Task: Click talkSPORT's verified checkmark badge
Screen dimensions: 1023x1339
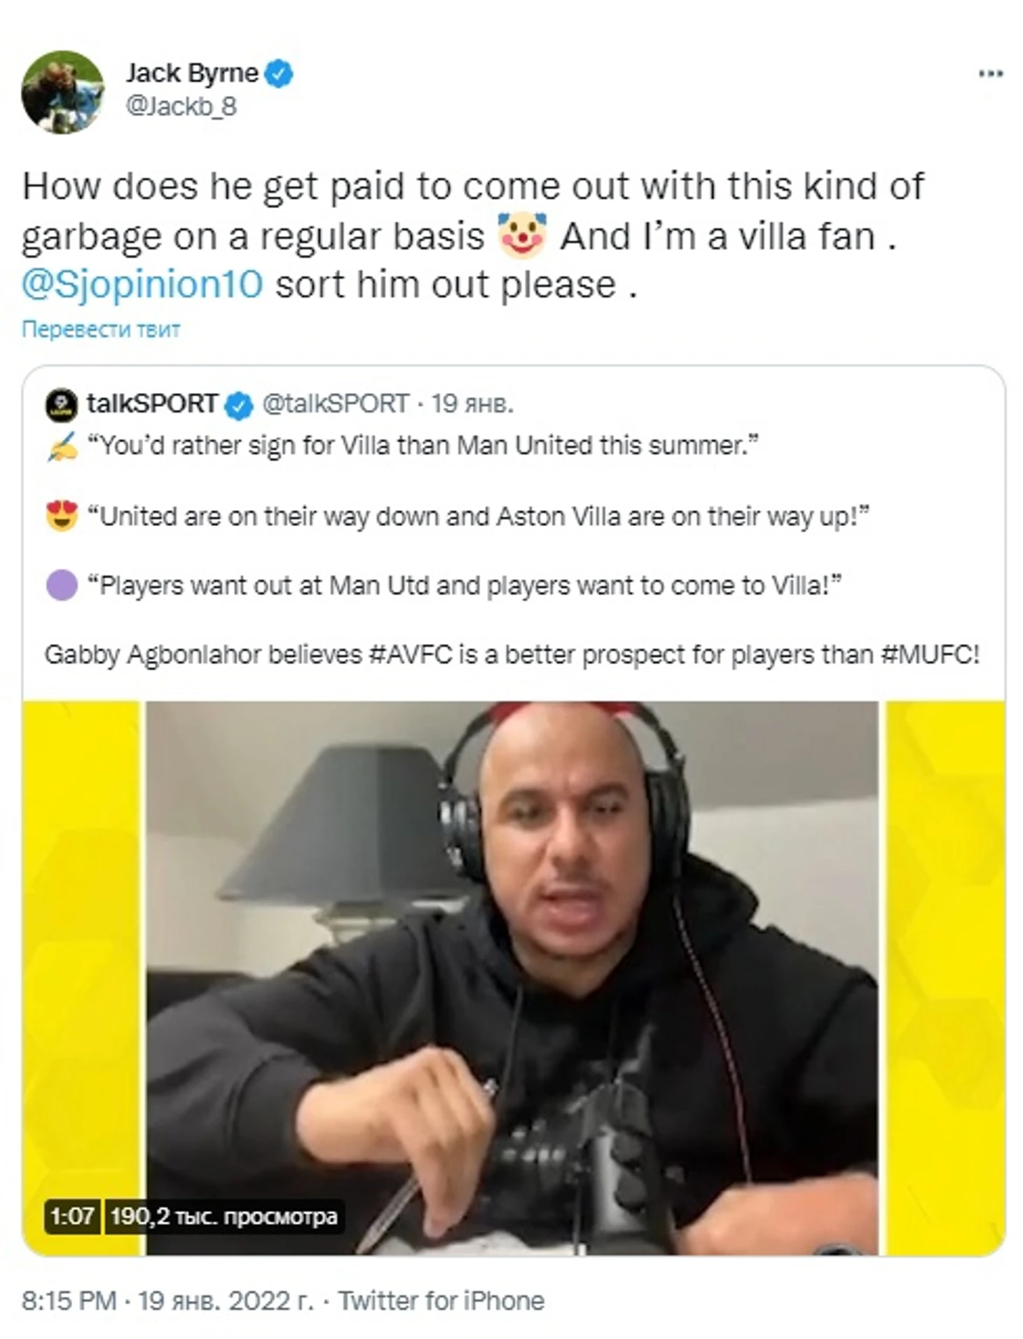Action: (x=238, y=405)
